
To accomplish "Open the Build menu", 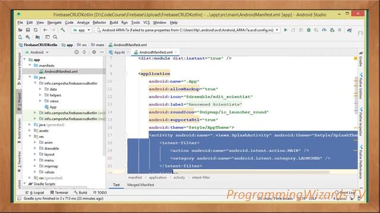I will click(x=113, y=22).
